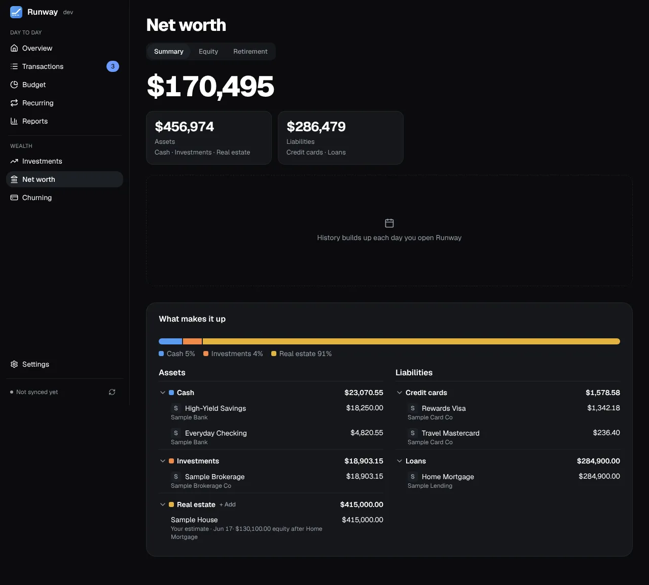Click the $18,250.00 High-Yield Savings balance

[x=365, y=408]
